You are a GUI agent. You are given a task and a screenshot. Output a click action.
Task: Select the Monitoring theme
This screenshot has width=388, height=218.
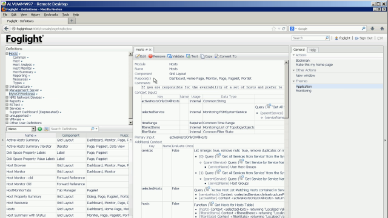point(303,91)
